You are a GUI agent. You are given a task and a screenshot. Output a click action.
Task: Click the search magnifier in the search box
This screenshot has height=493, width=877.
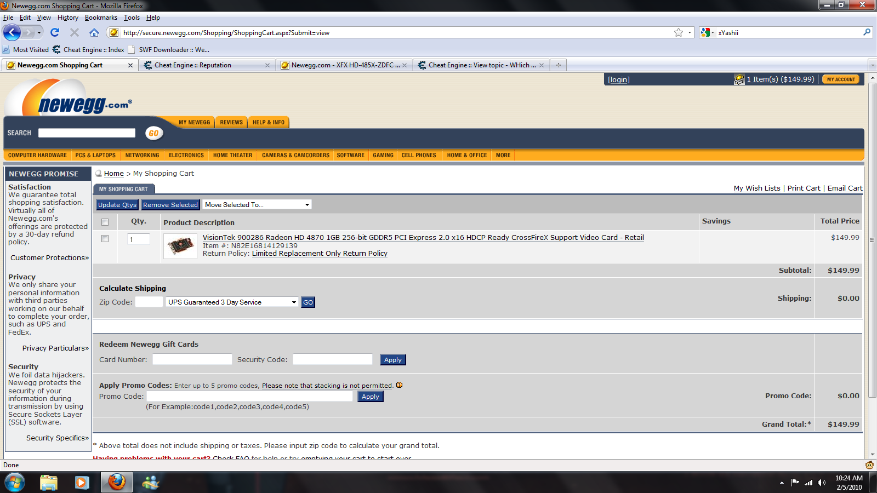[x=867, y=33]
